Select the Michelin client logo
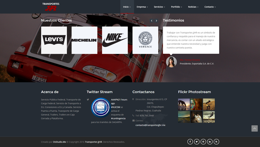The image size is (260, 147). (84, 40)
